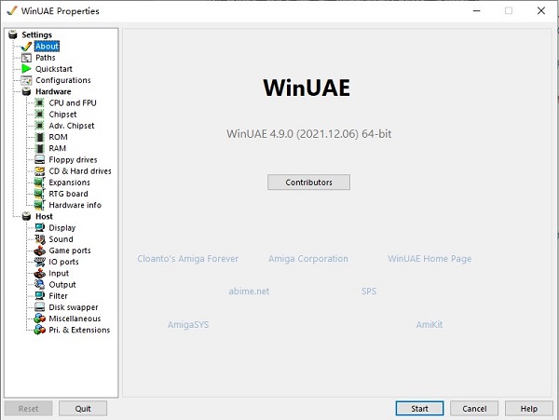The width and height of the screenshot is (559, 420).
Task: Click the About checkmark icon
Action: 26,47
